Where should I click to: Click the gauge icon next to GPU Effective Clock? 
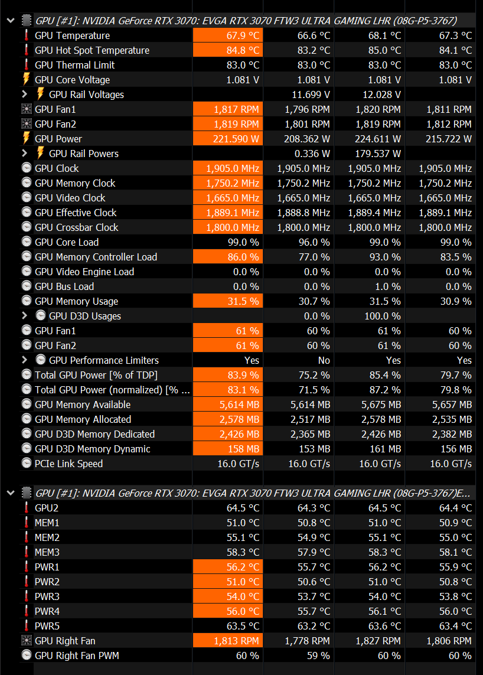(x=27, y=213)
